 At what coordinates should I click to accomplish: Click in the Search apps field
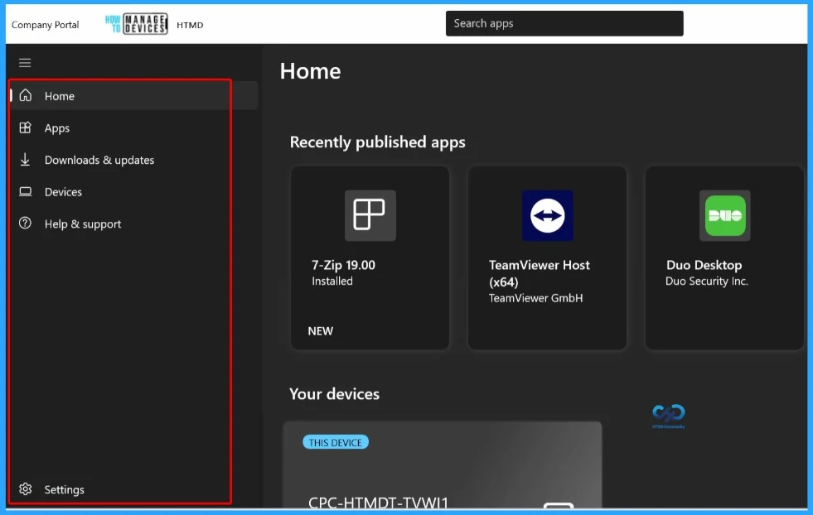(564, 23)
